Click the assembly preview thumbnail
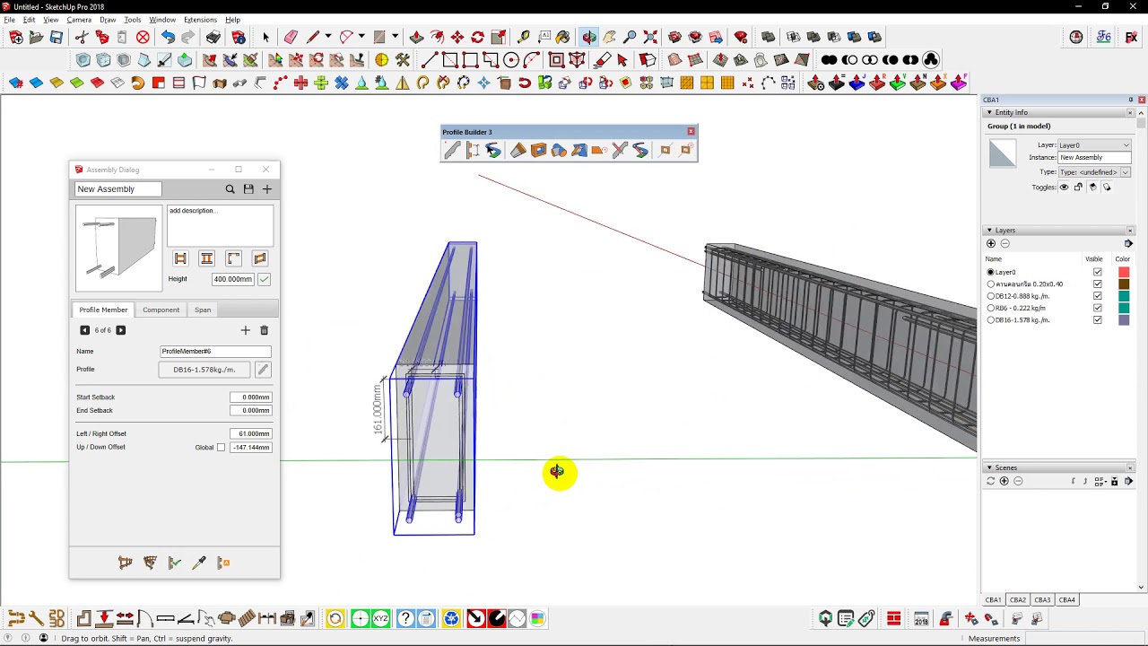Viewport: 1148px width, 646px height. pyautogui.click(x=118, y=249)
